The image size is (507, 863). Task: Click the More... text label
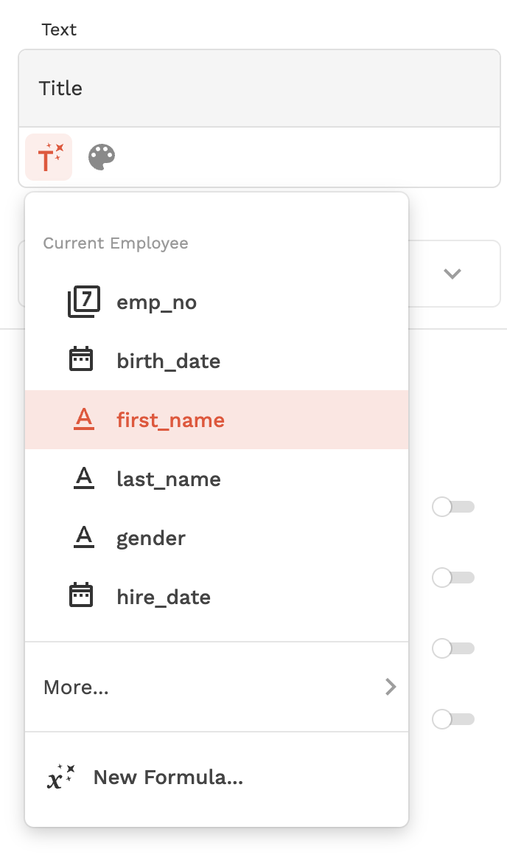[76, 687]
